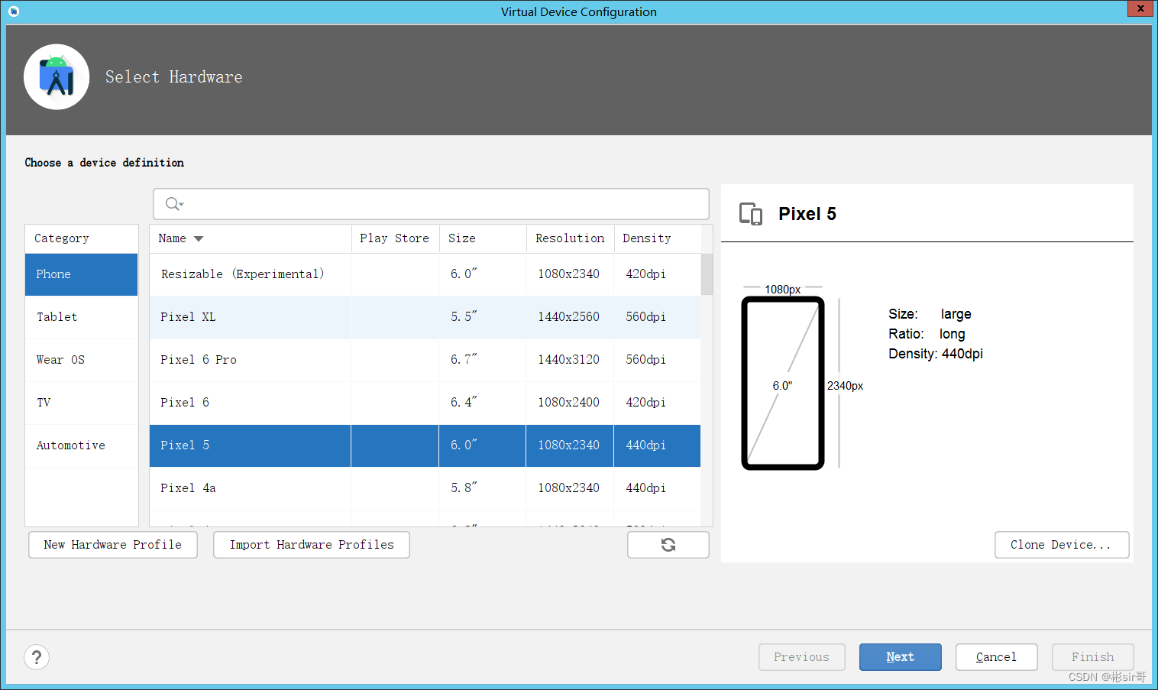The width and height of the screenshot is (1158, 690).
Task: Click the Cancel button
Action: (x=997, y=657)
